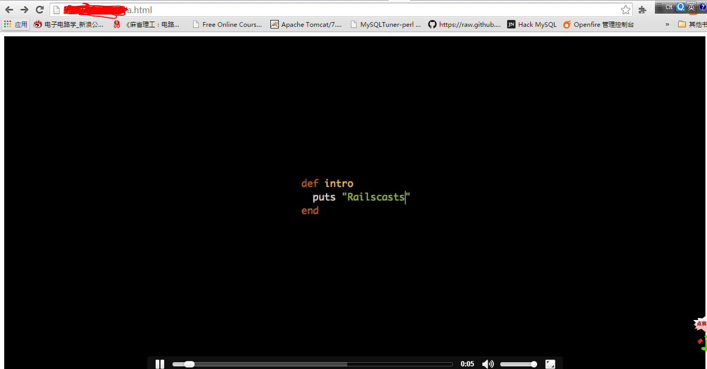Screen dimensions: 707x369
Task: Open the 其他书签 bookmarks folder
Action: (695, 24)
